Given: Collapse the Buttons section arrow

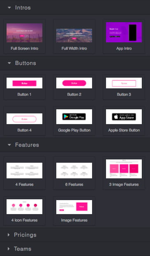Looking at the screenshot, I should 9,63.
